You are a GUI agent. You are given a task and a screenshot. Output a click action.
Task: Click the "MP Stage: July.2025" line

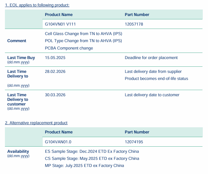(x=84, y=166)
